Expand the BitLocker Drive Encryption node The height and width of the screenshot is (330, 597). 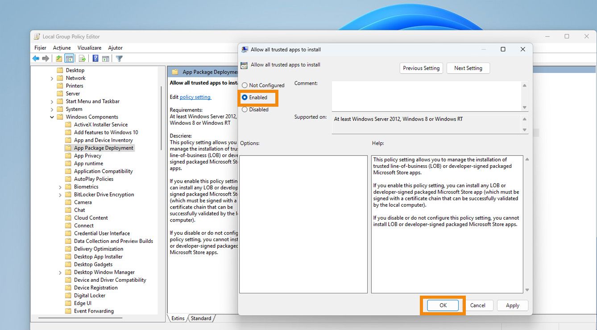click(60, 195)
